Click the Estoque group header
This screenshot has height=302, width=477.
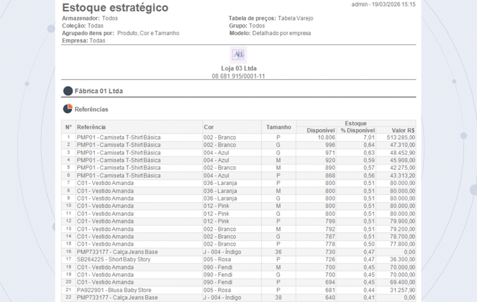[x=356, y=123]
